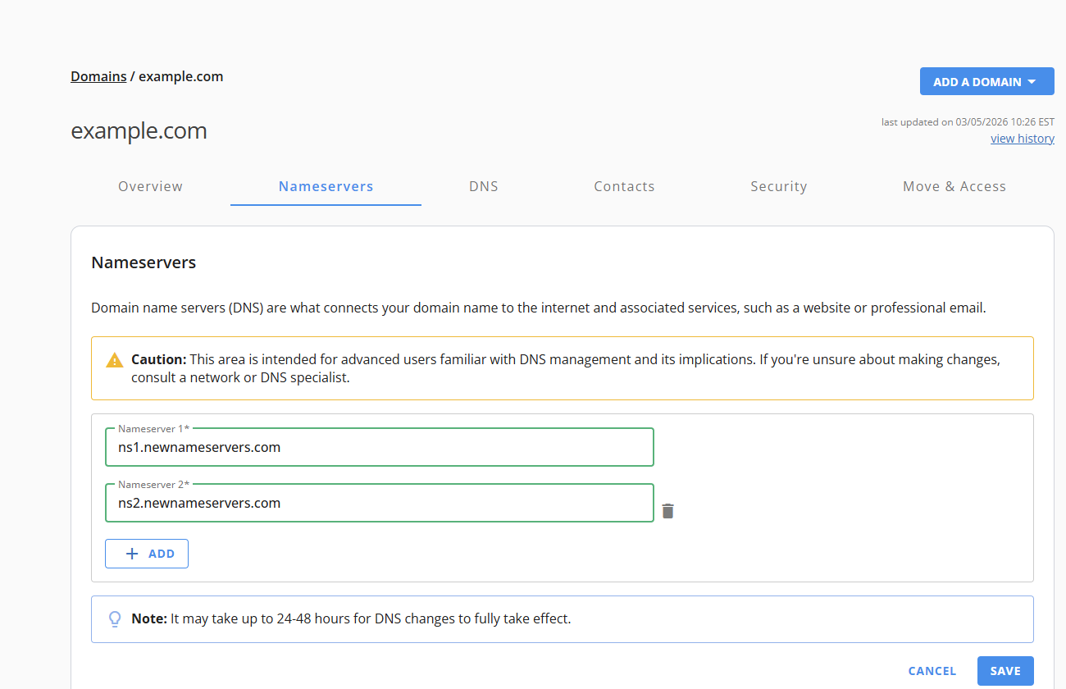Image resolution: width=1066 pixels, height=689 pixels.
Task: Click the example.com page heading
Action: coord(139,131)
